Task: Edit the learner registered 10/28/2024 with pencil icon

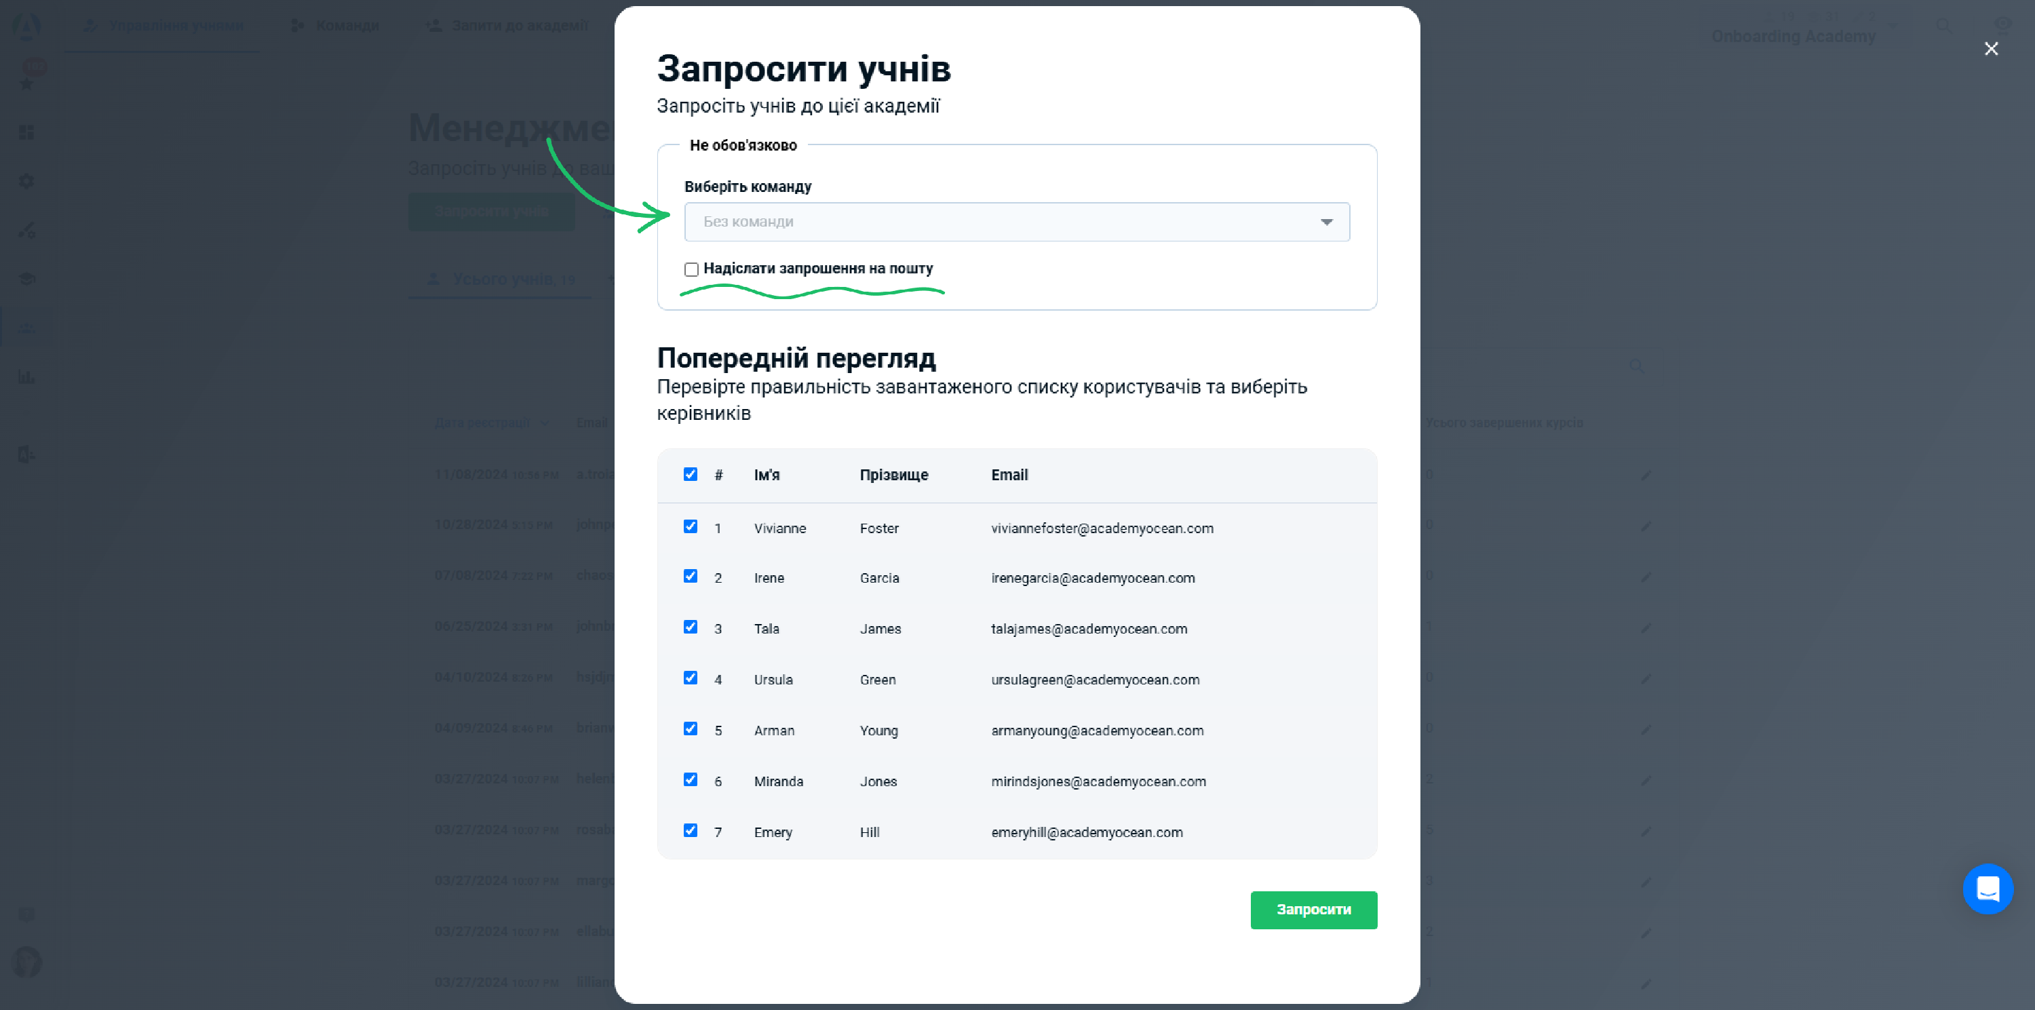Action: point(1646,526)
